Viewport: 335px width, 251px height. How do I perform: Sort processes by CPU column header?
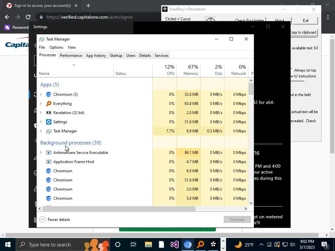click(x=165, y=70)
